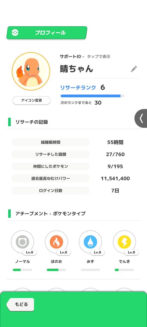Reveal support ID via タップで表示

click(x=99, y=56)
